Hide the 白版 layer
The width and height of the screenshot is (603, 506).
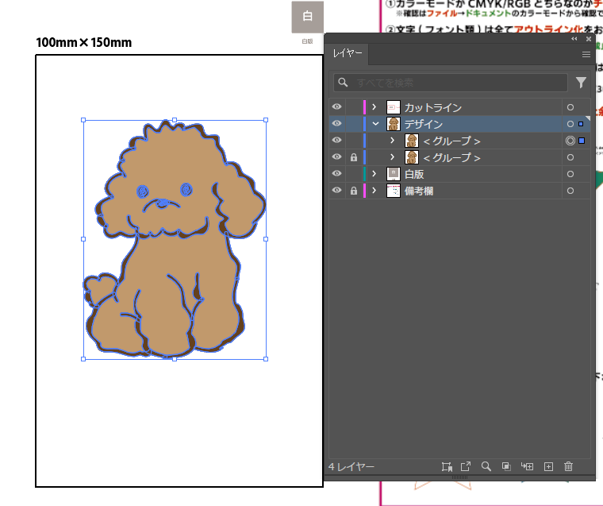point(337,174)
